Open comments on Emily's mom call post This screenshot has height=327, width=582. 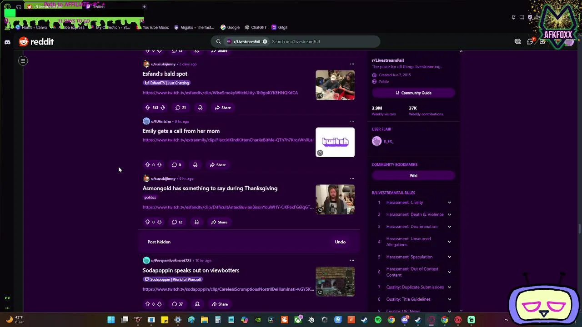[176, 165]
